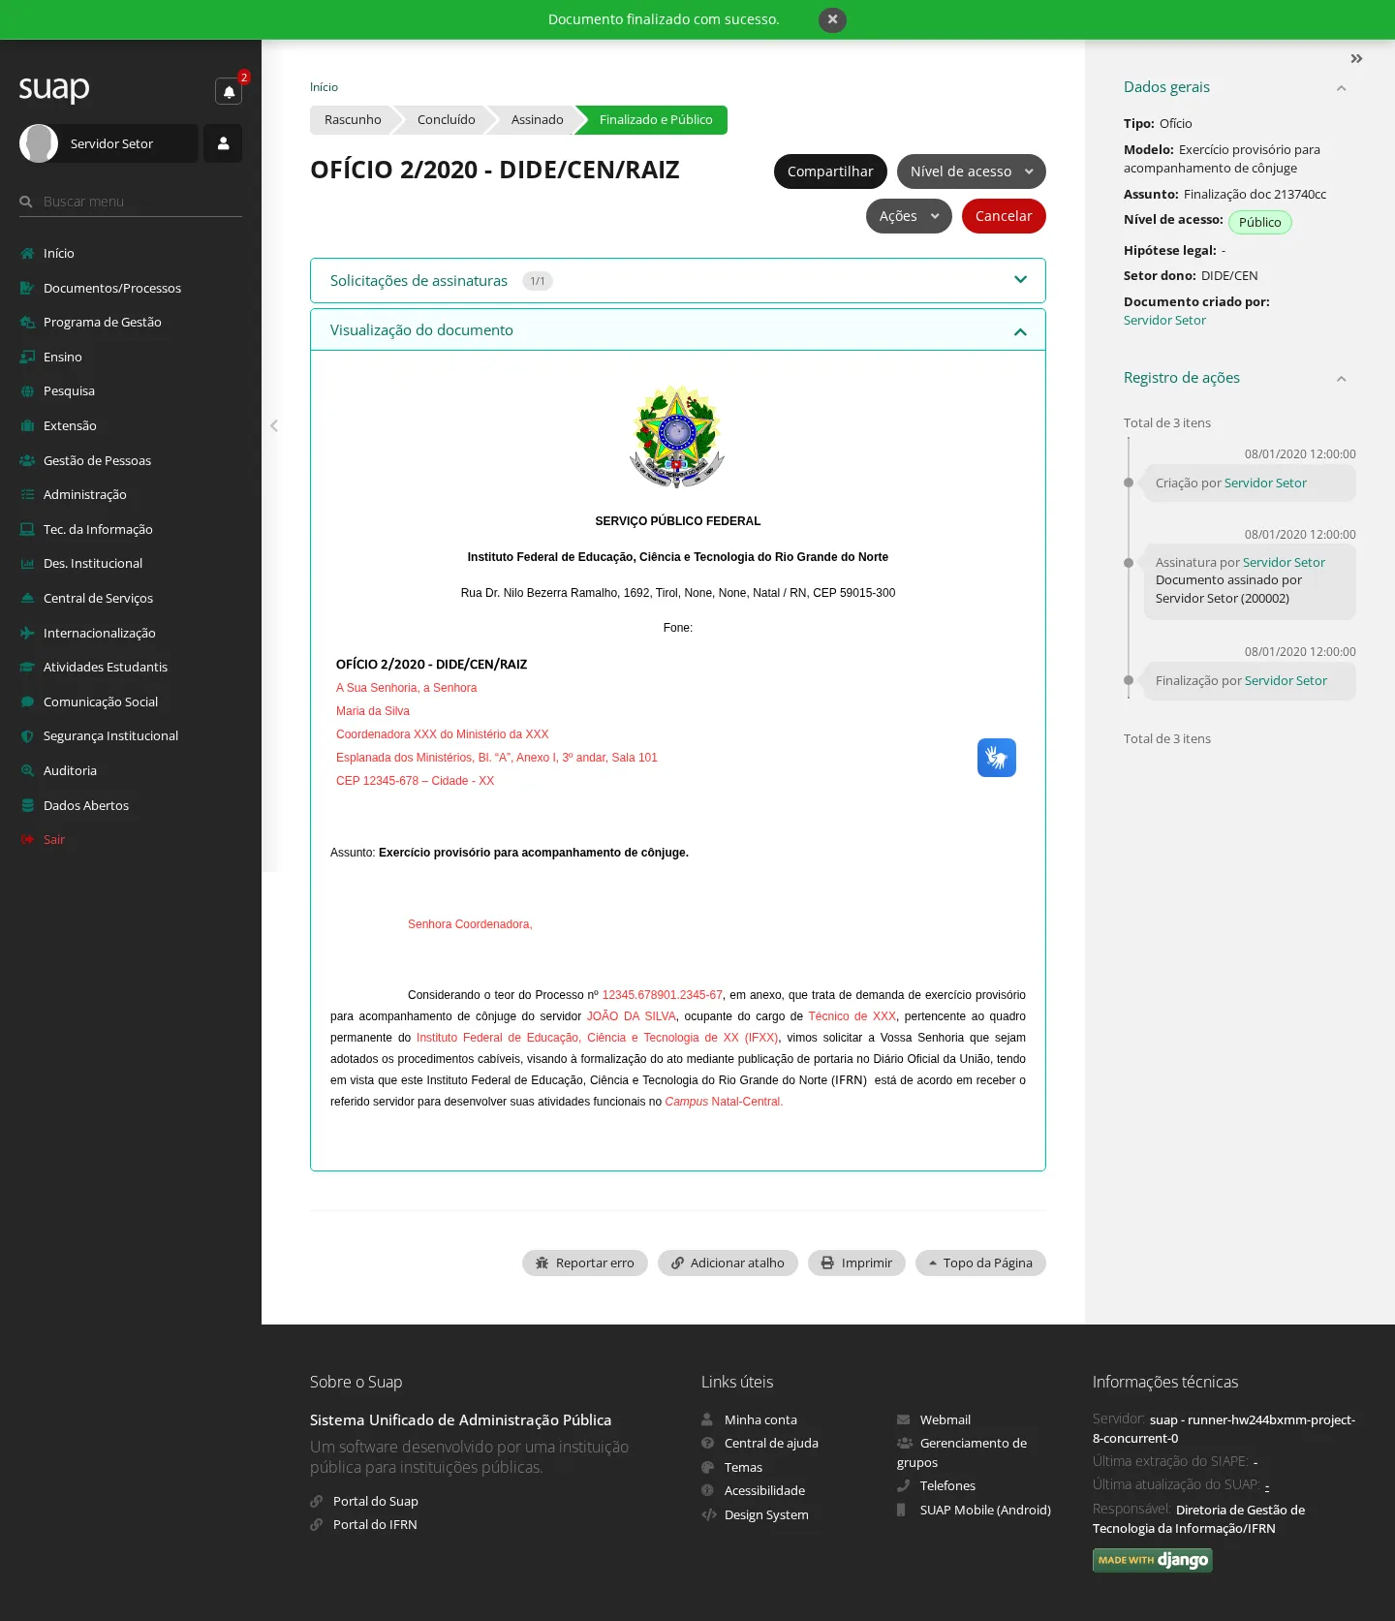Click the Compartilhar button
The width and height of the screenshot is (1395, 1621).
[830, 171]
